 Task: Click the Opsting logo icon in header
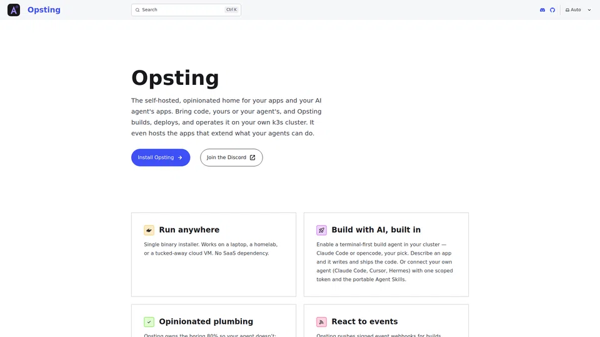(14, 10)
